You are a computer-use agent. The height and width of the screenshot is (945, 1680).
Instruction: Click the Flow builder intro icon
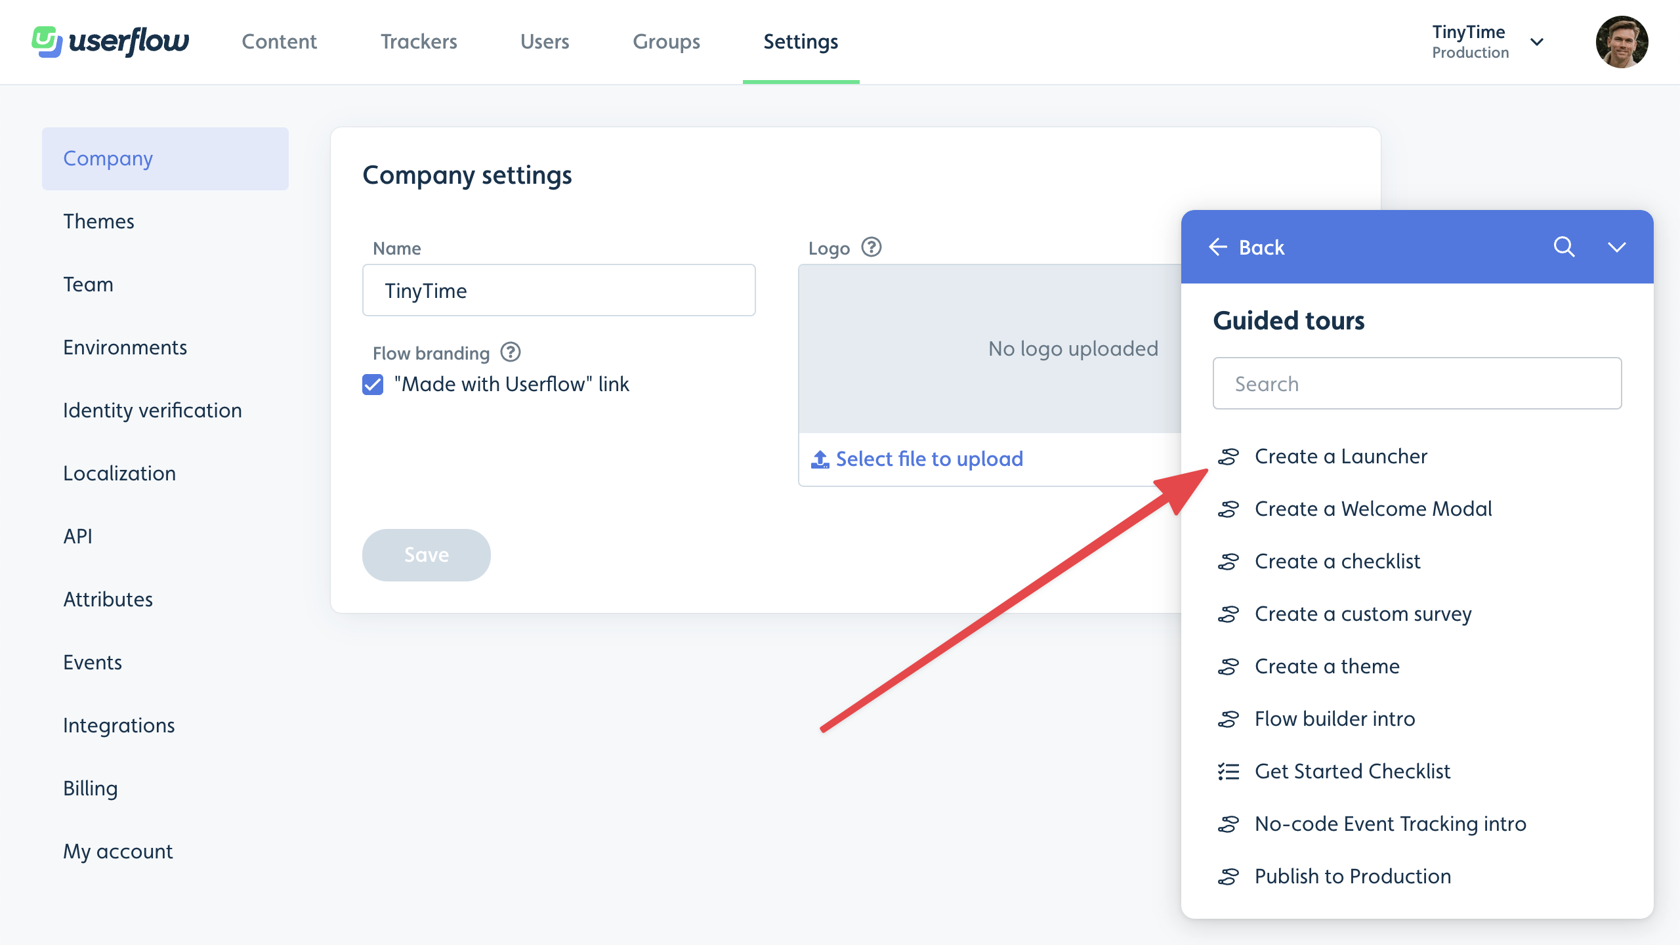pyautogui.click(x=1229, y=718)
